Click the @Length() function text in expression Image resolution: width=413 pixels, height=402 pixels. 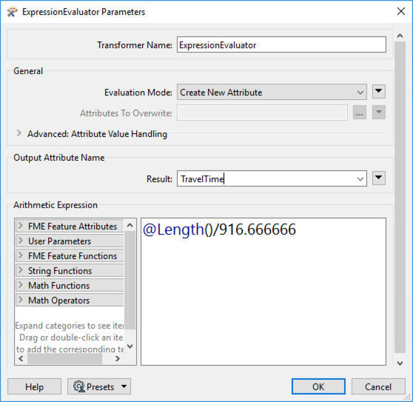(x=178, y=230)
